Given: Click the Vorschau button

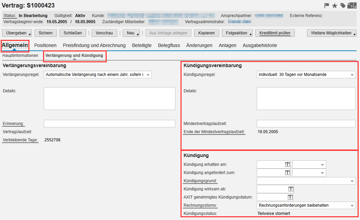Looking at the screenshot, I should [104, 33].
